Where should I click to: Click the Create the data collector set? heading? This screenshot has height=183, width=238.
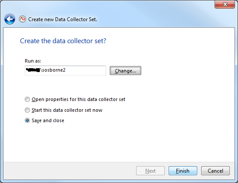(63, 41)
